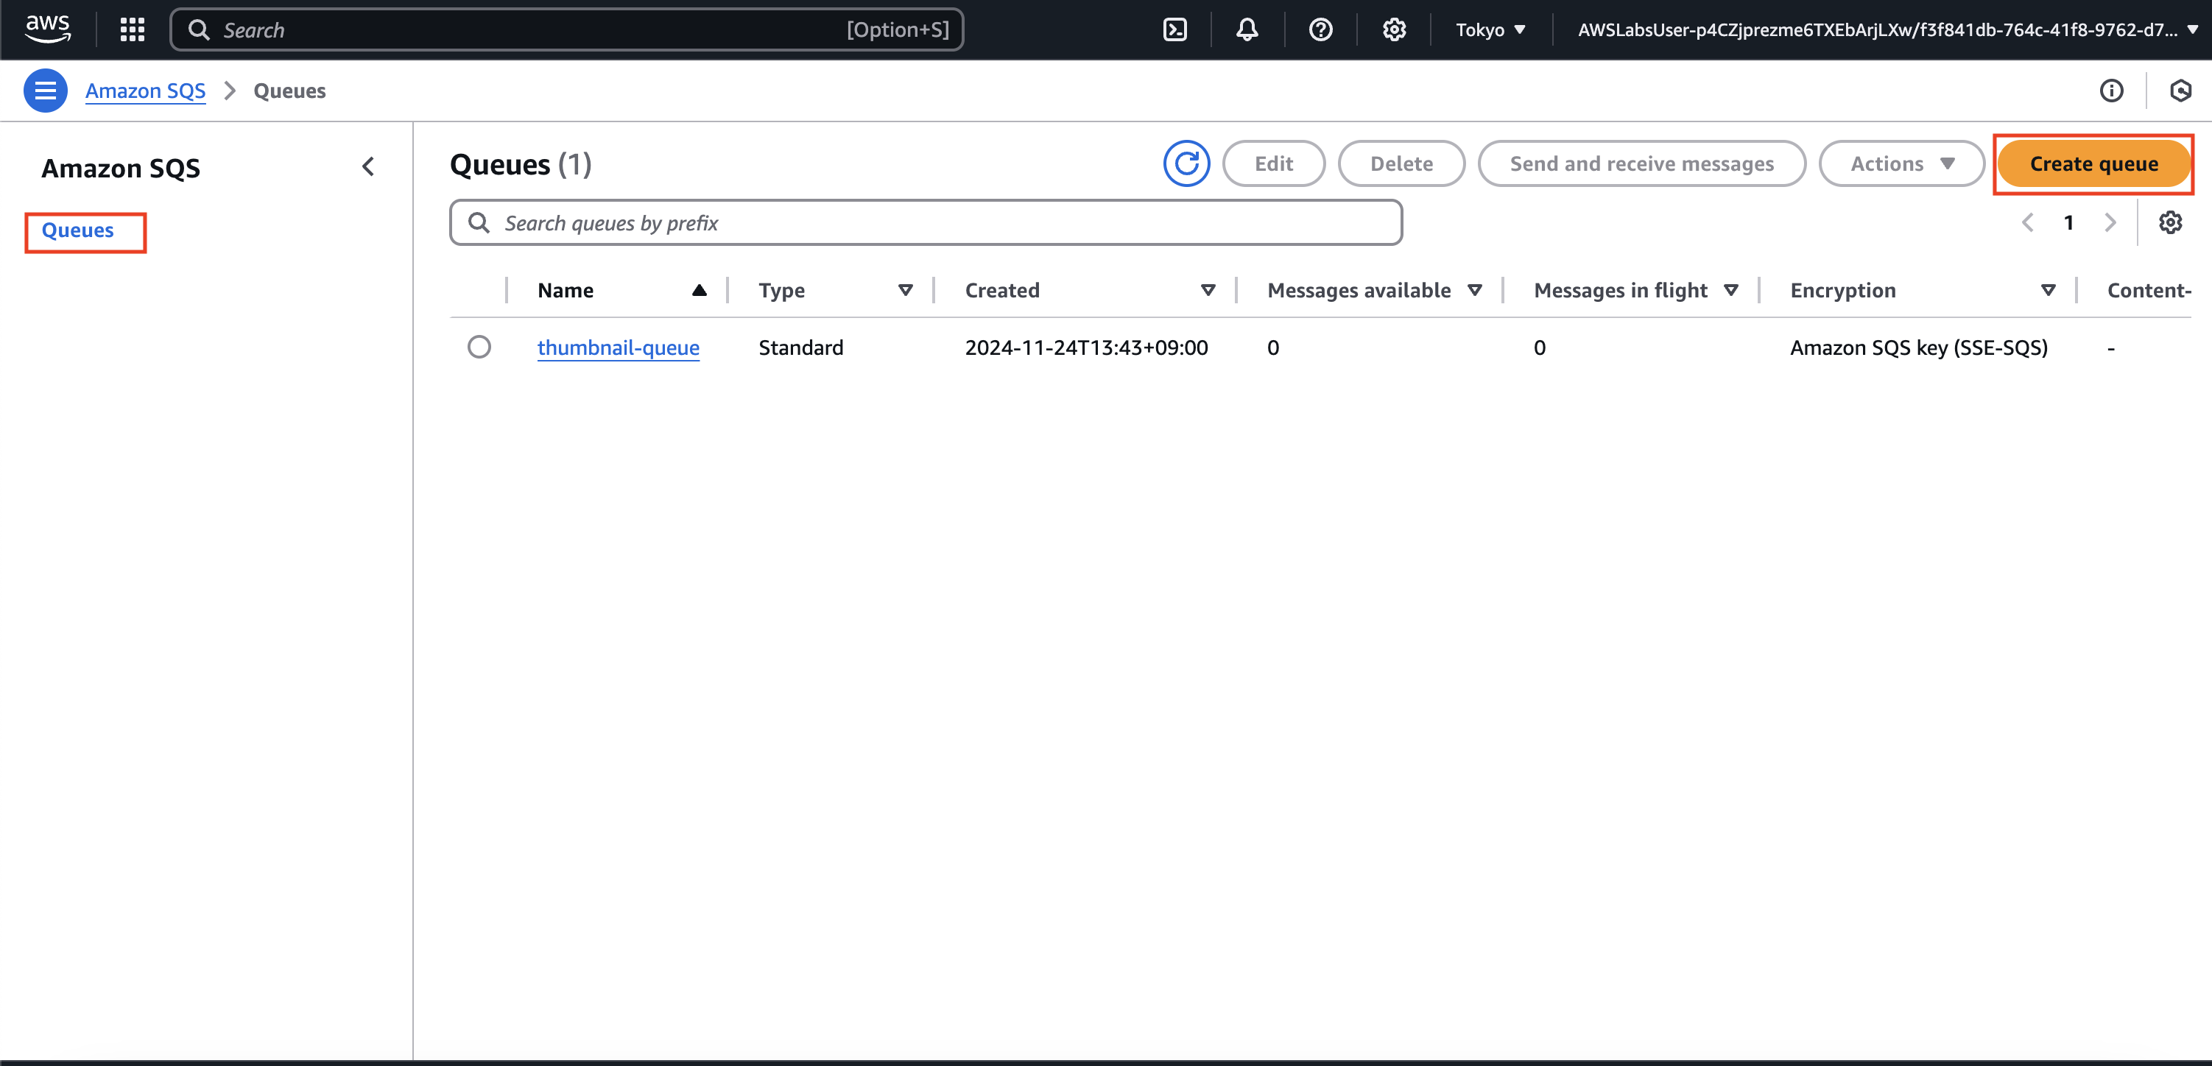The height and width of the screenshot is (1066, 2212).
Task: Open the AWSLabsUser account menu
Action: [x=1887, y=30]
